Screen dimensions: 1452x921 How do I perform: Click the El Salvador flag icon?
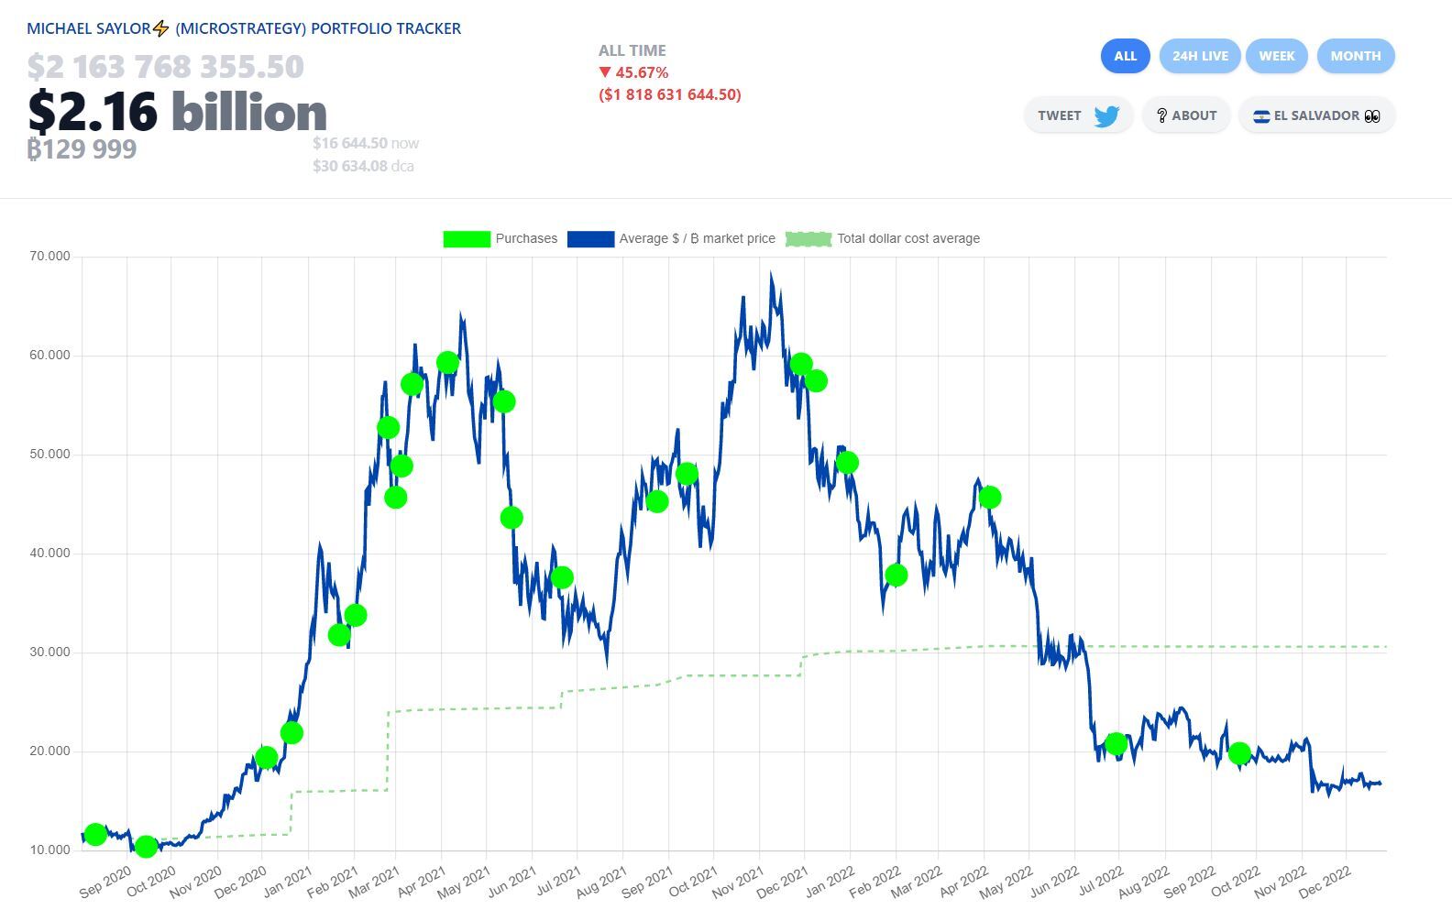(1261, 116)
